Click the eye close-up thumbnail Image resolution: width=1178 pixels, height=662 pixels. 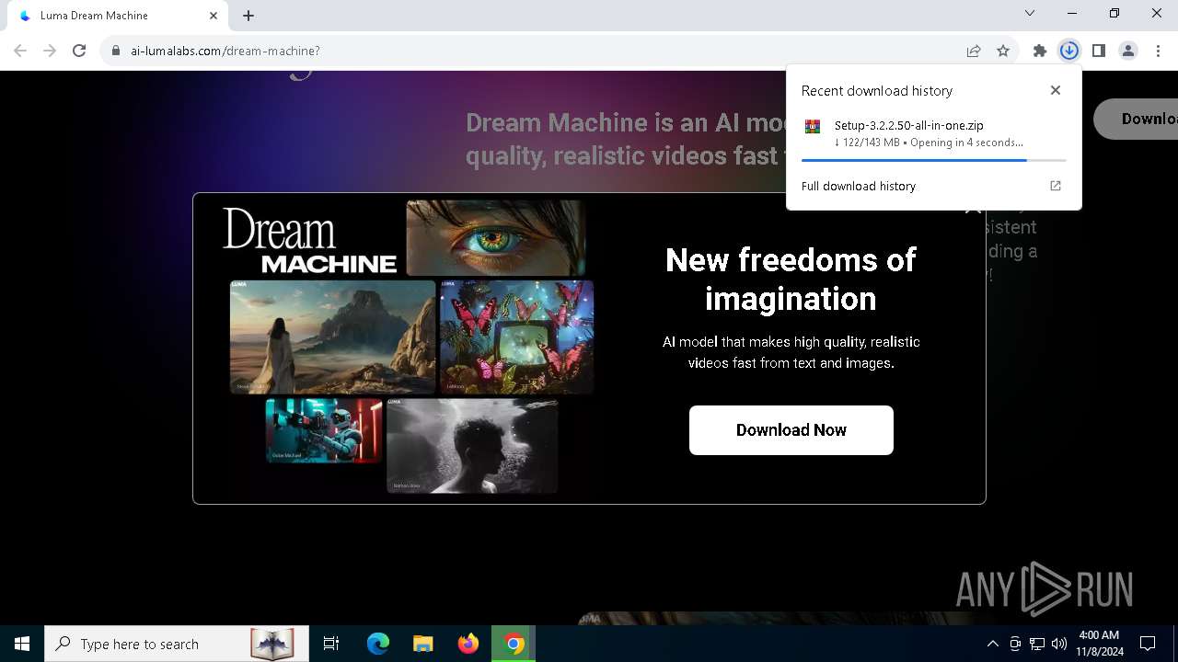click(x=496, y=238)
